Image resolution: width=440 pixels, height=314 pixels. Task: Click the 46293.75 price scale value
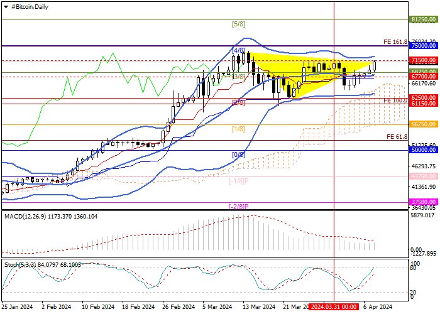[x=424, y=166]
